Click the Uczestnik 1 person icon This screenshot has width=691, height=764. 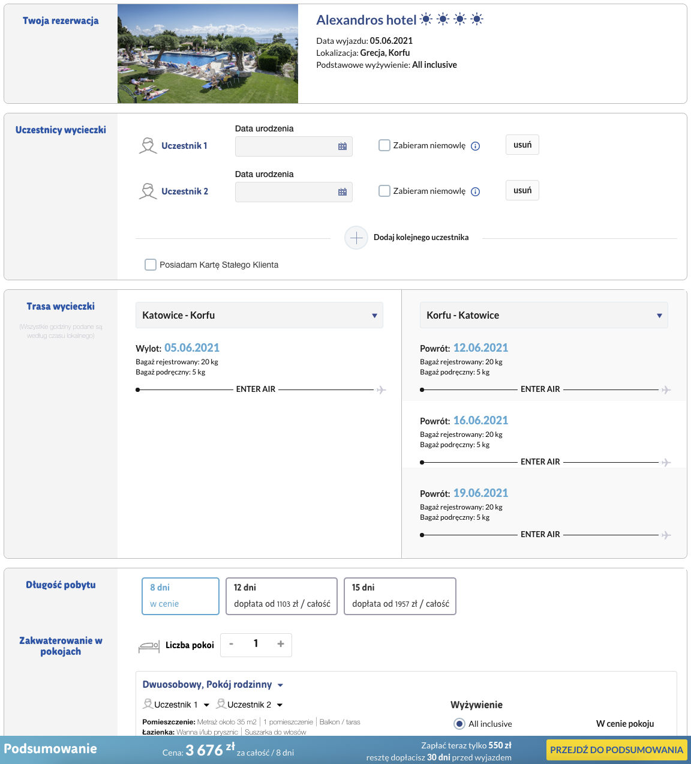click(148, 146)
